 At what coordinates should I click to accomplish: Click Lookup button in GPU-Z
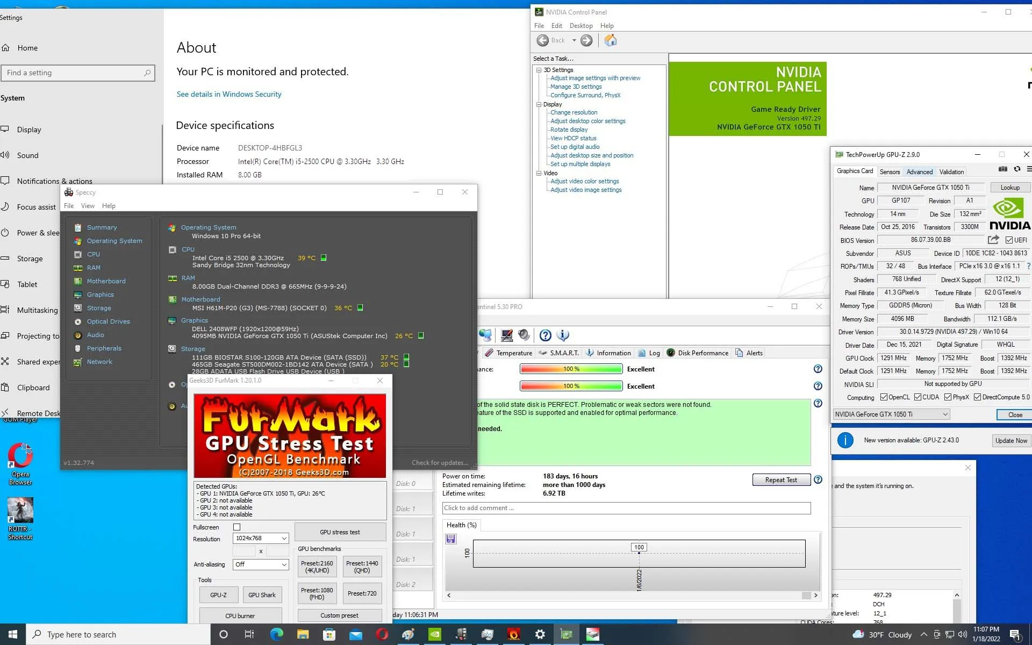pyautogui.click(x=1010, y=188)
